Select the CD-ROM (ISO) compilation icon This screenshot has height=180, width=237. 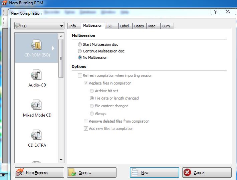pyautogui.click(x=36, y=45)
